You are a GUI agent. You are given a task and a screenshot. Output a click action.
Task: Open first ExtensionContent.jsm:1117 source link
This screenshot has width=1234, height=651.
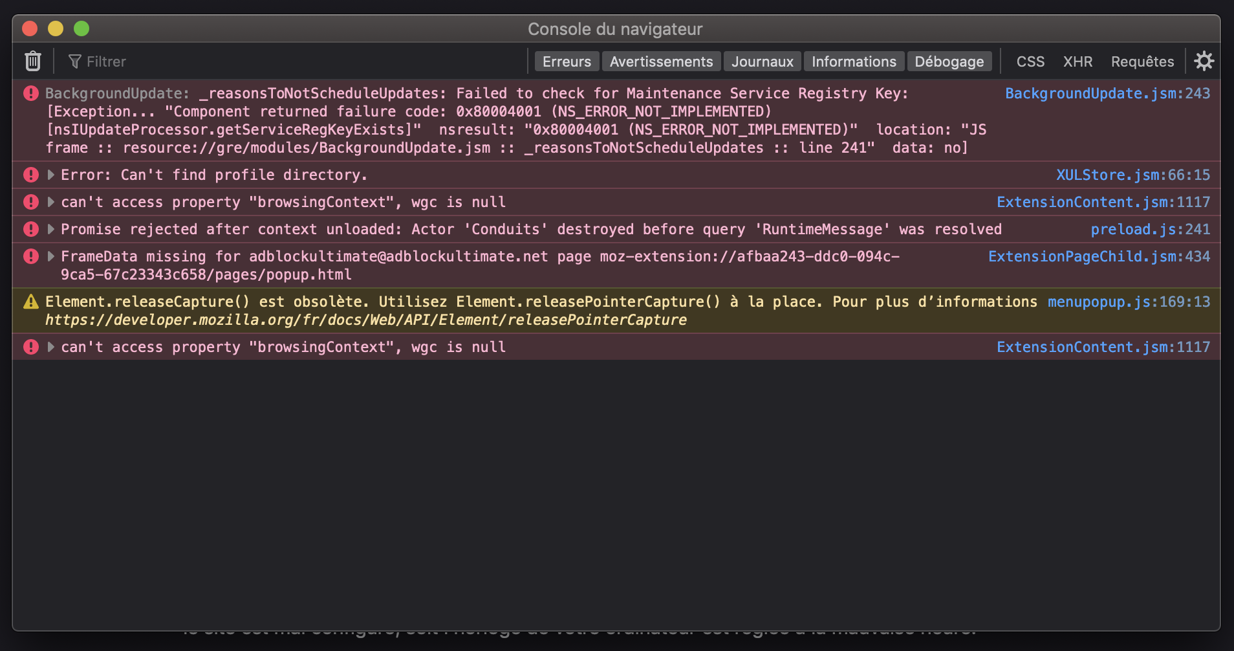1103,202
